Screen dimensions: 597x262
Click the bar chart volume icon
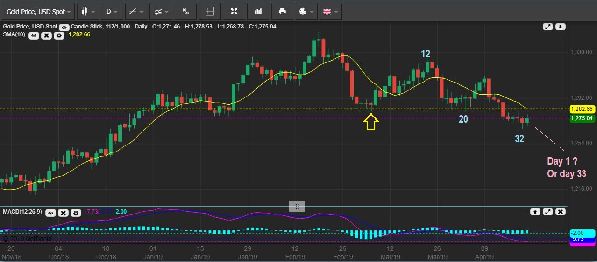[x=258, y=11]
